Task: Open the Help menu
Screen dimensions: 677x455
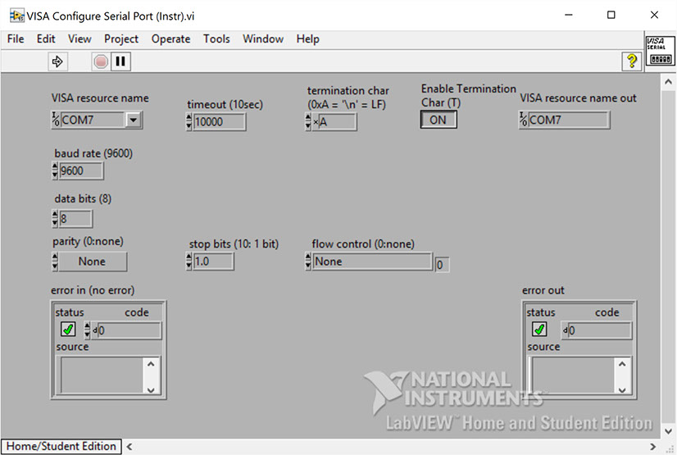Action: [x=307, y=39]
